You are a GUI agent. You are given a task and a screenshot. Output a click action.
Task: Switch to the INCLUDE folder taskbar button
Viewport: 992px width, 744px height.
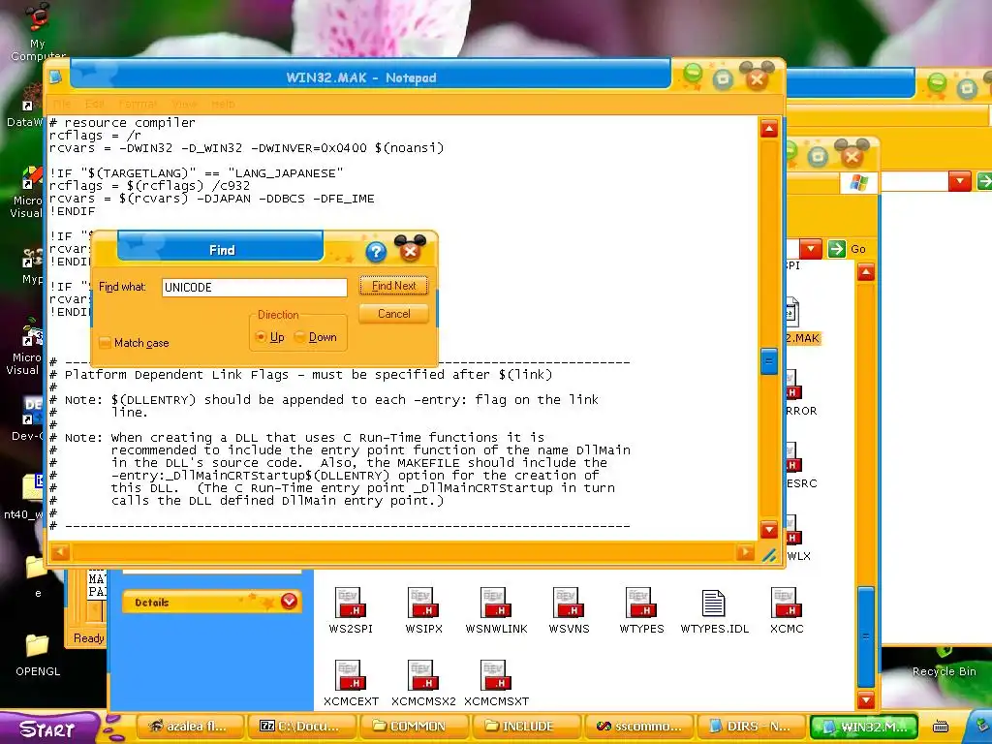[x=526, y=727]
